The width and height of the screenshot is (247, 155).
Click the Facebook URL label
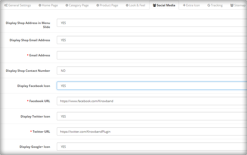tap(40, 101)
